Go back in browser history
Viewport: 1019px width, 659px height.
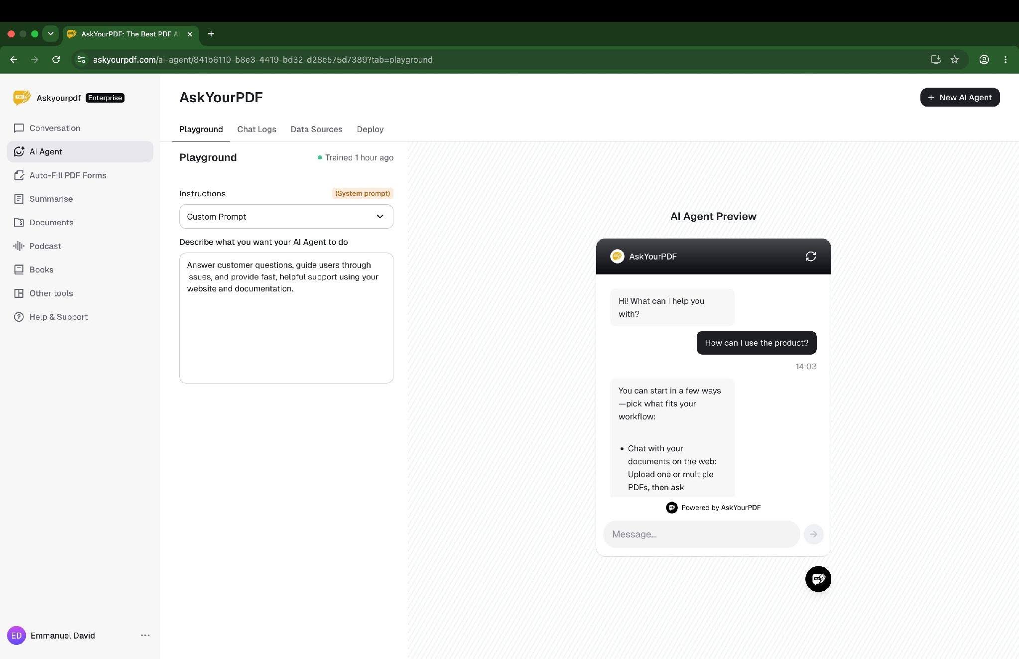pos(14,60)
